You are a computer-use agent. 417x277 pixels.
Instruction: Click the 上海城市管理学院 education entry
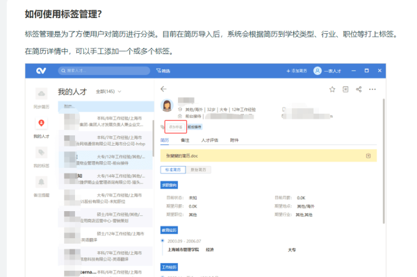point(183,250)
